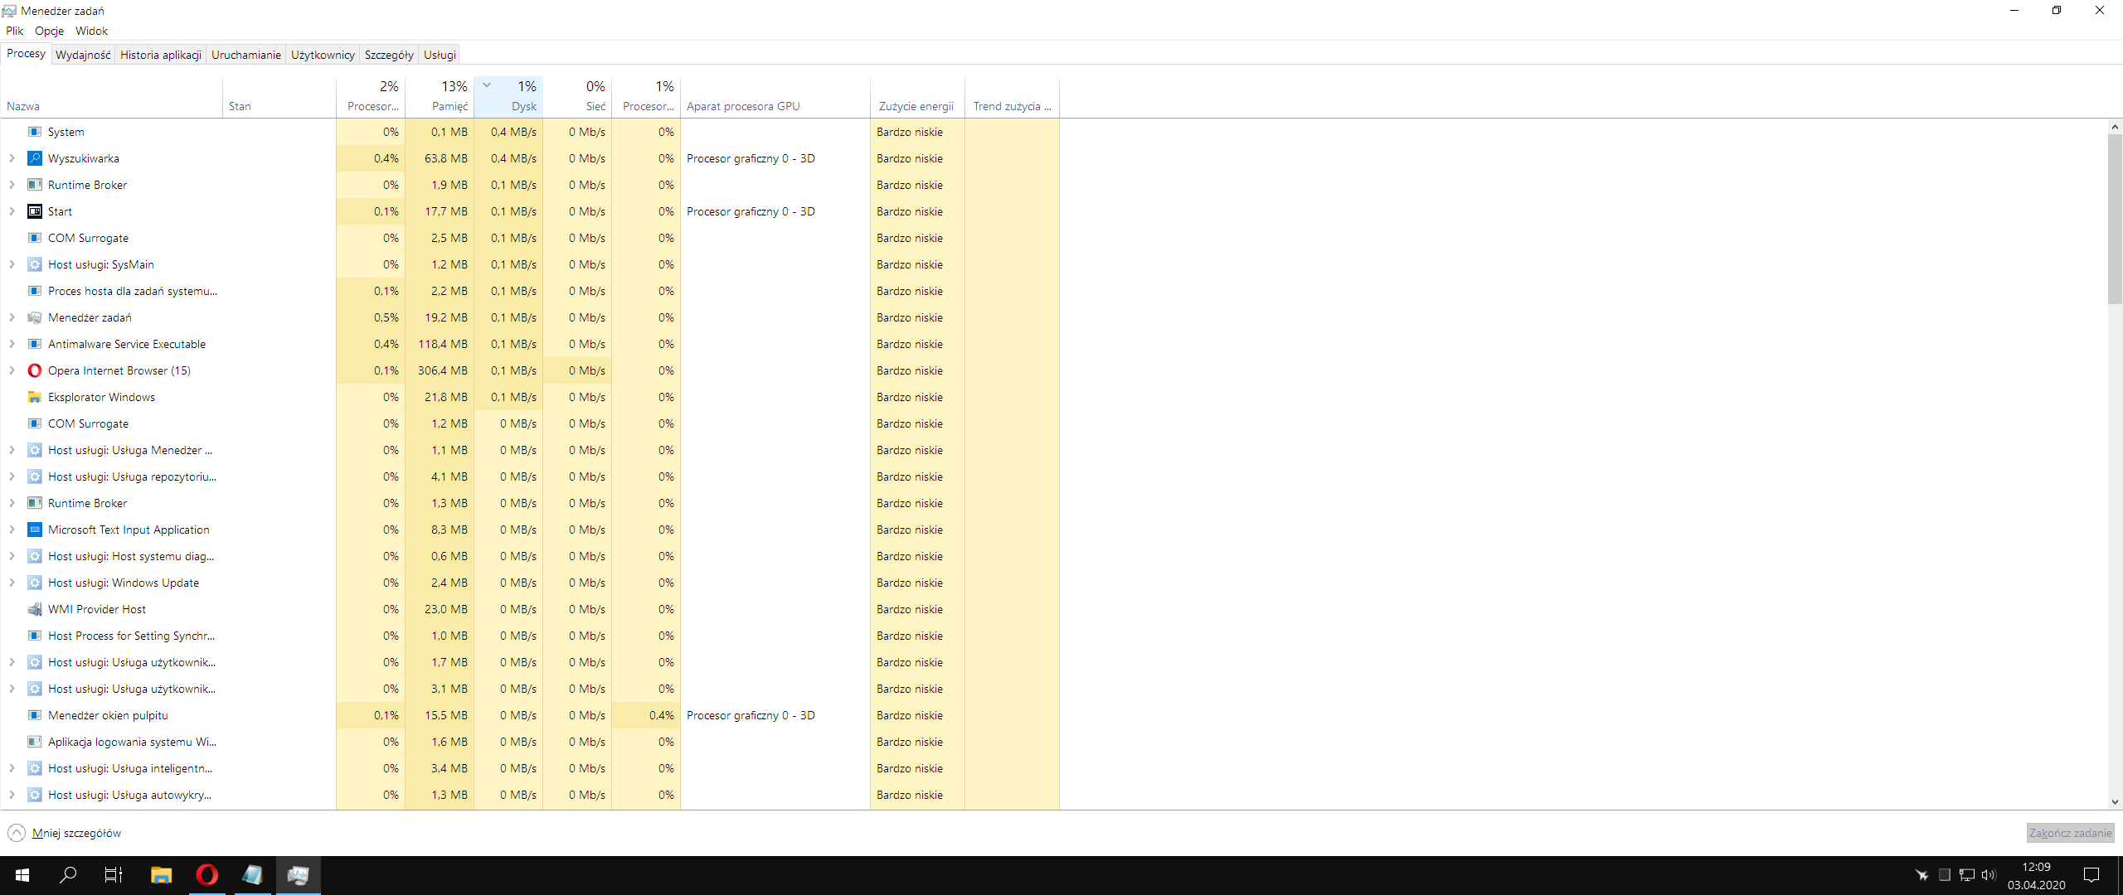The height and width of the screenshot is (895, 2123).
Task: Switch to the Wydajność tab
Action: (x=83, y=55)
